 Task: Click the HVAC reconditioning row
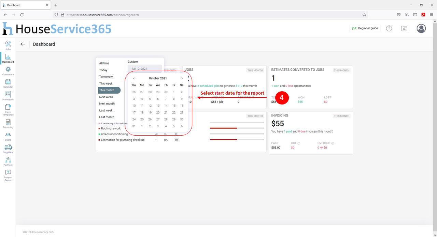181,134
